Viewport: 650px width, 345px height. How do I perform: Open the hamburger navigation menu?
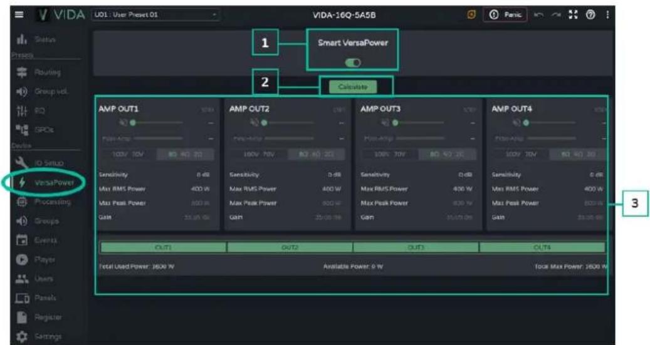click(19, 14)
